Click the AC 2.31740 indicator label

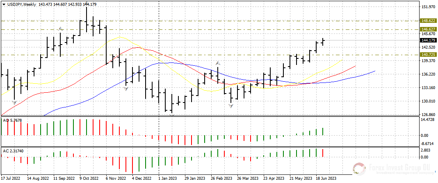[13, 151]
